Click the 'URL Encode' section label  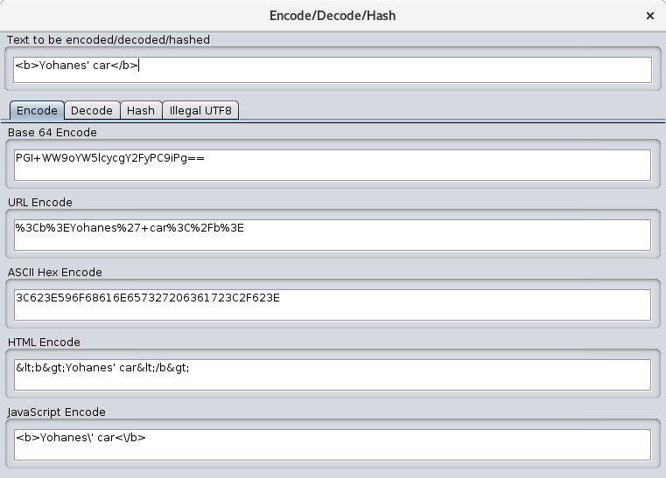point(40,202)
